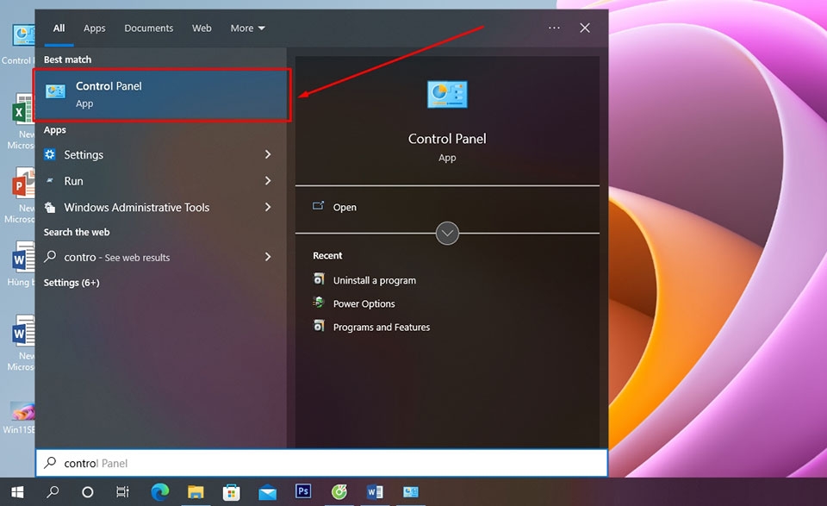This screenshot has width=827, height=506.
Task: Expand the Settings result chevron
Action: coord(268,154)
